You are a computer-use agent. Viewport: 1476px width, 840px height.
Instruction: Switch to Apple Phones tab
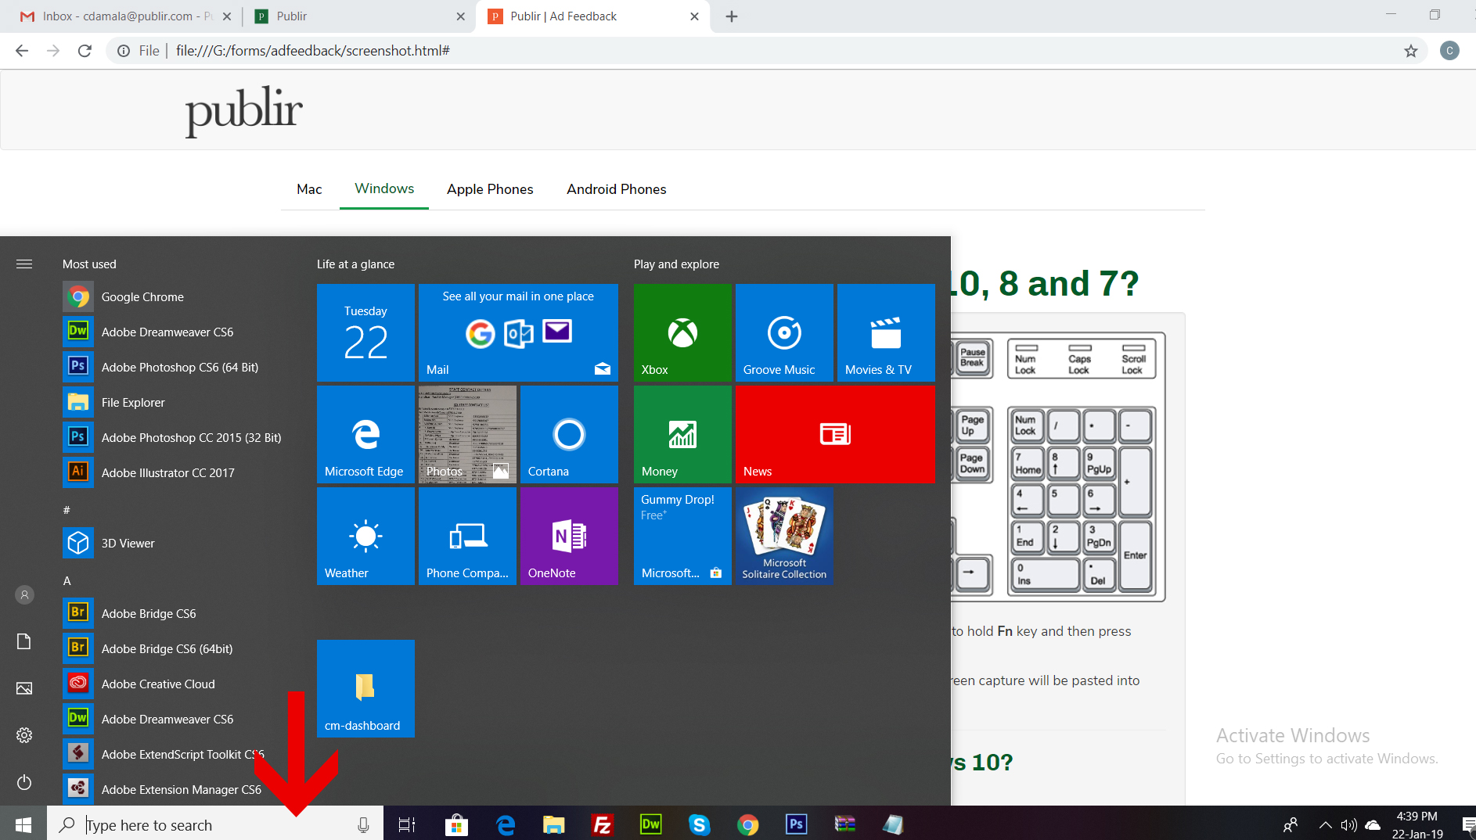point(490,189)
